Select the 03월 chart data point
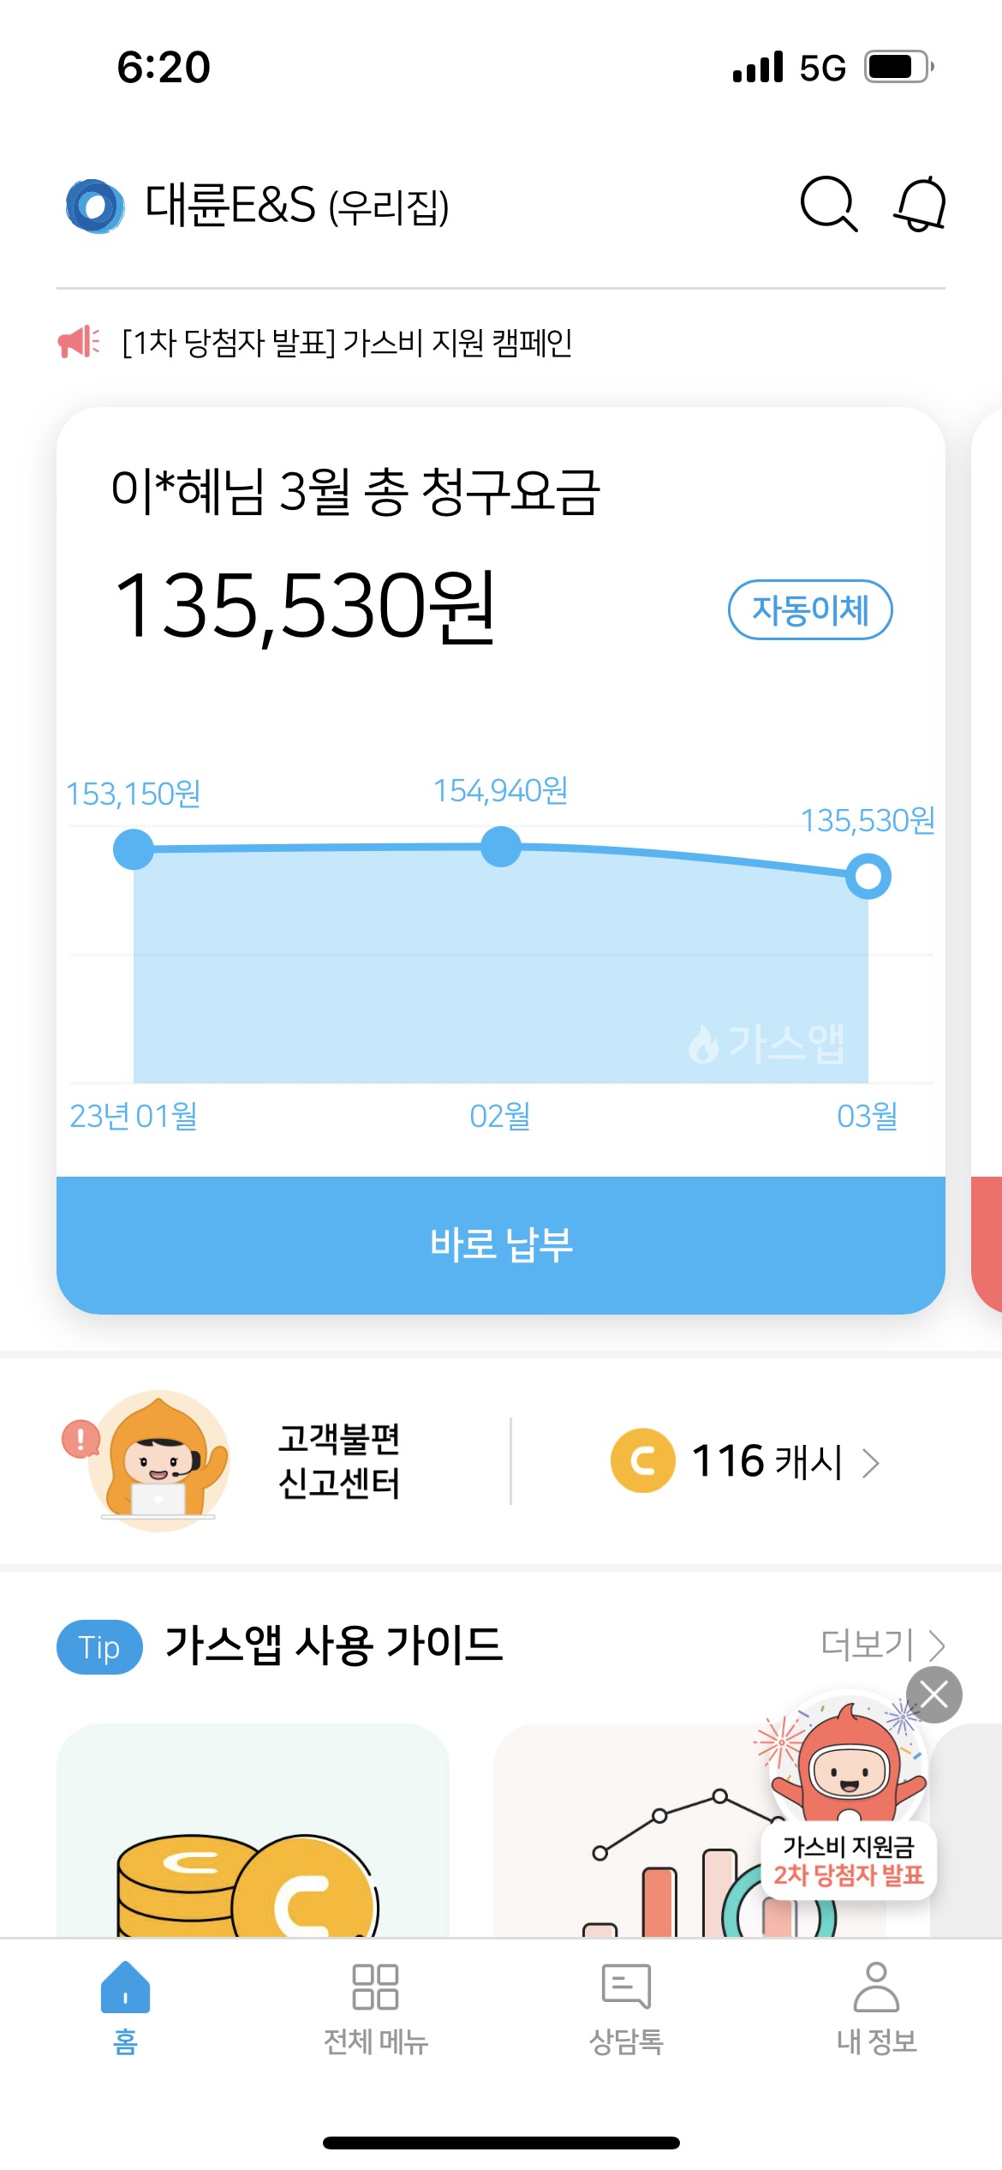Screen dimensions: 1002x2170 pyautogui.click(x=868, y=876)
